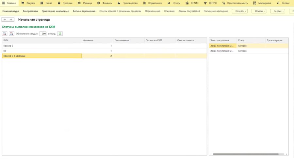Click the bag icon for Продажи
Viewport: 294px width, 159px height.
59,3
